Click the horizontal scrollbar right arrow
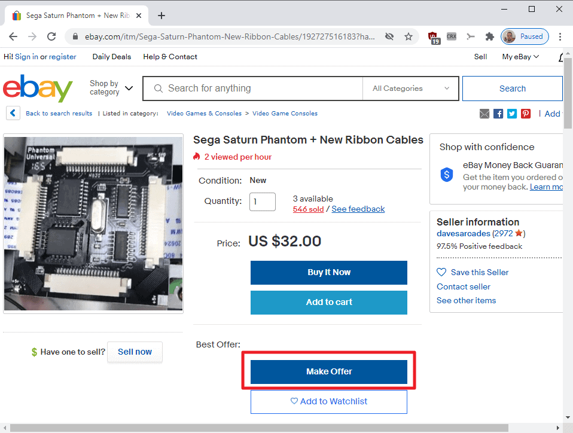Viewport: 573px width, 433px height. (x=558, y=428)
